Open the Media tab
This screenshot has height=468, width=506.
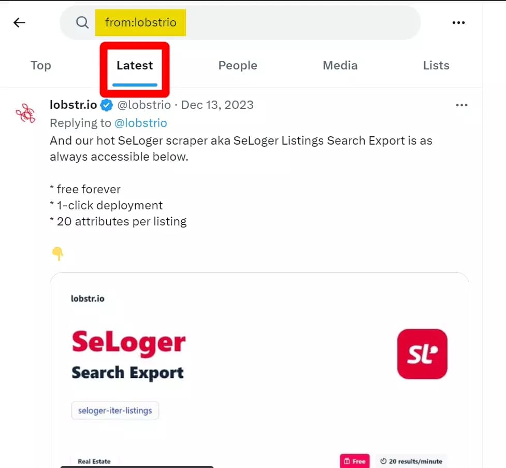coord(340,65)
